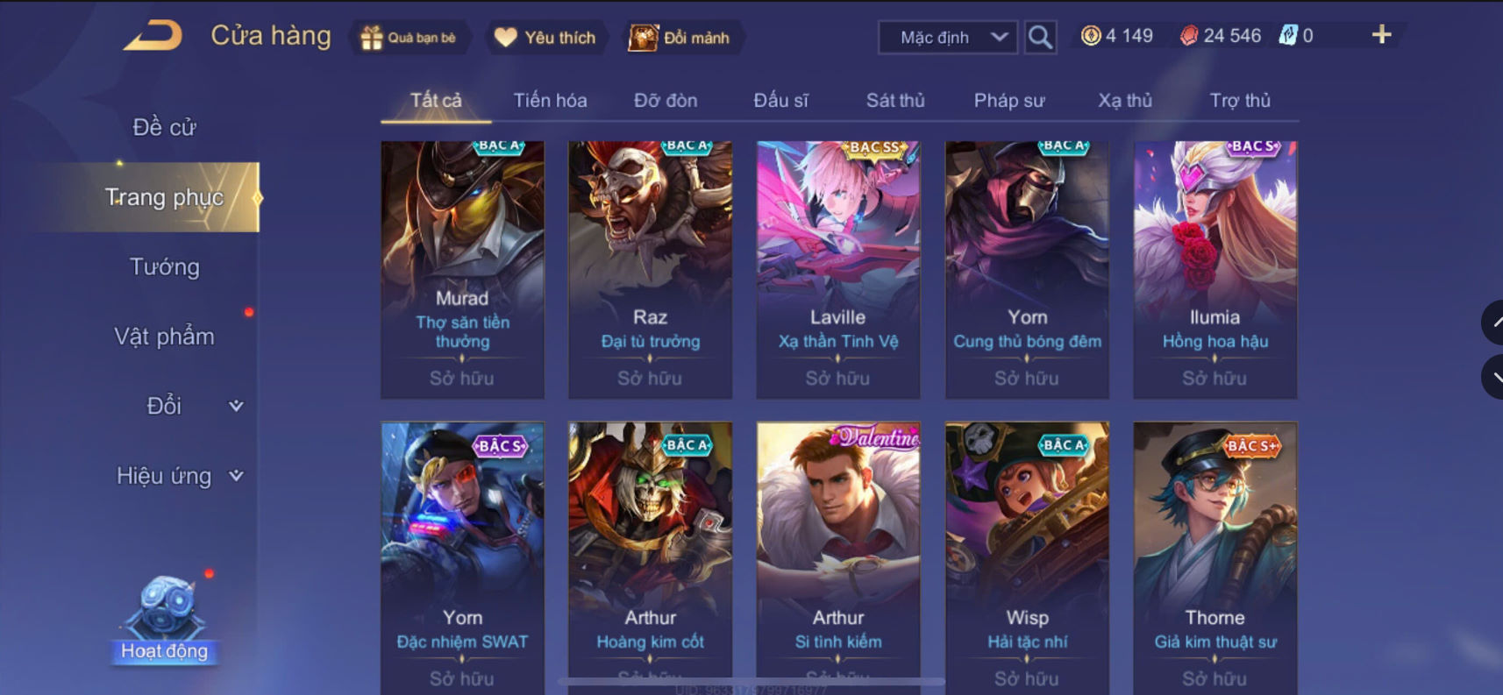Expand the Hiệu ứng sidebar submenu
The height and width of the screenshot is (695, 1503).
coord(236,476)
